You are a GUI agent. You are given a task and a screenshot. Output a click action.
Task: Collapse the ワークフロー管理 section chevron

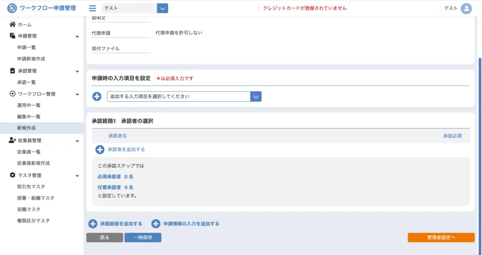click(77, 94)
